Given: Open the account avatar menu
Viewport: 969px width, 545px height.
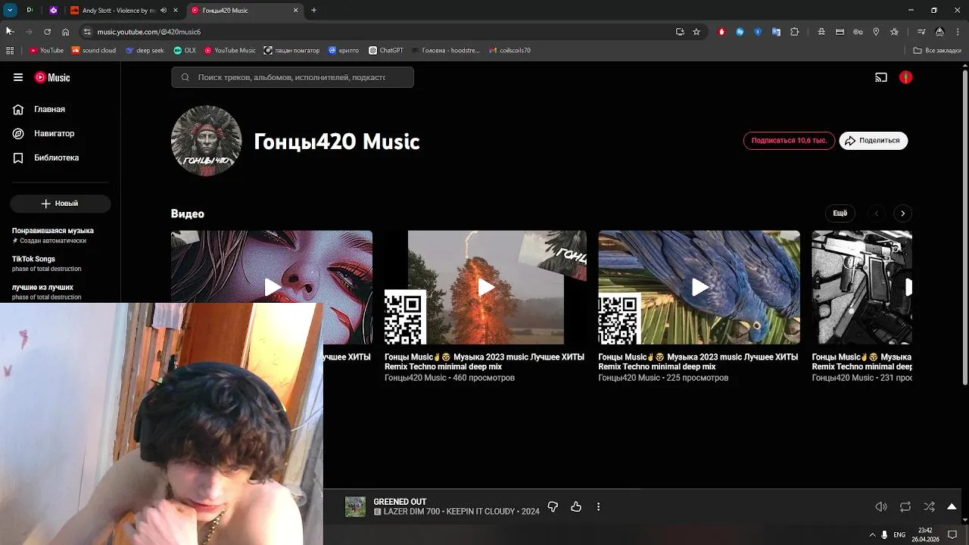Looking at the screenshot, I should [x=906, y=77].
